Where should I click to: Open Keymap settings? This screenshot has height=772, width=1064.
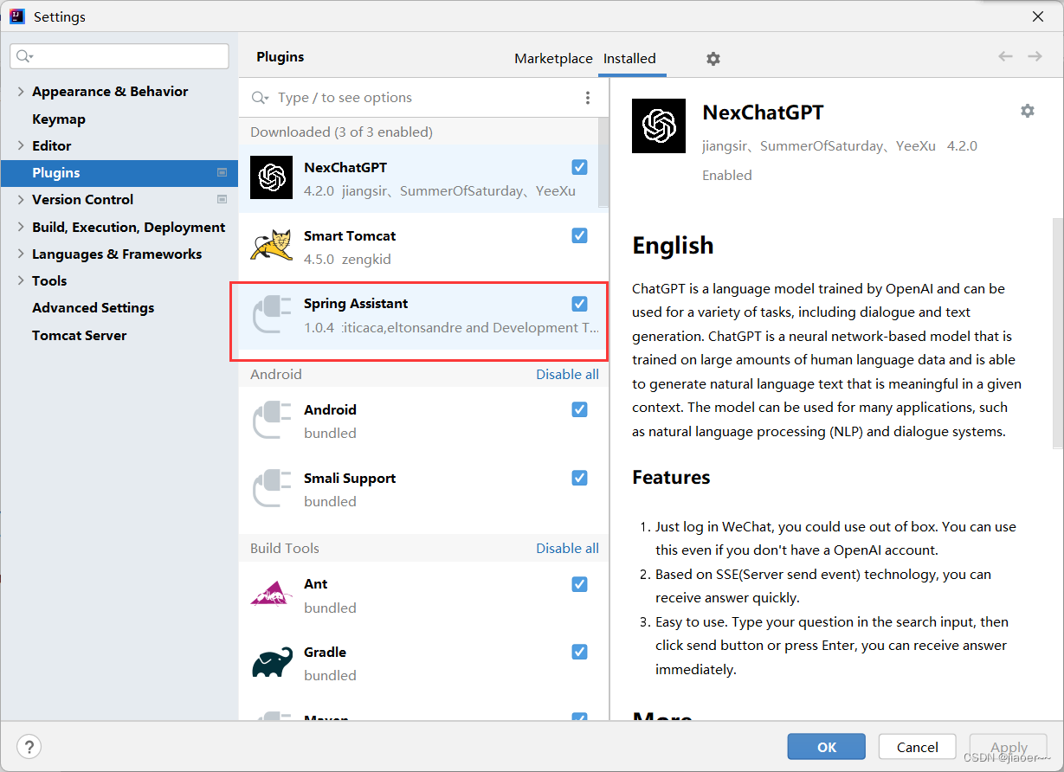59,119
